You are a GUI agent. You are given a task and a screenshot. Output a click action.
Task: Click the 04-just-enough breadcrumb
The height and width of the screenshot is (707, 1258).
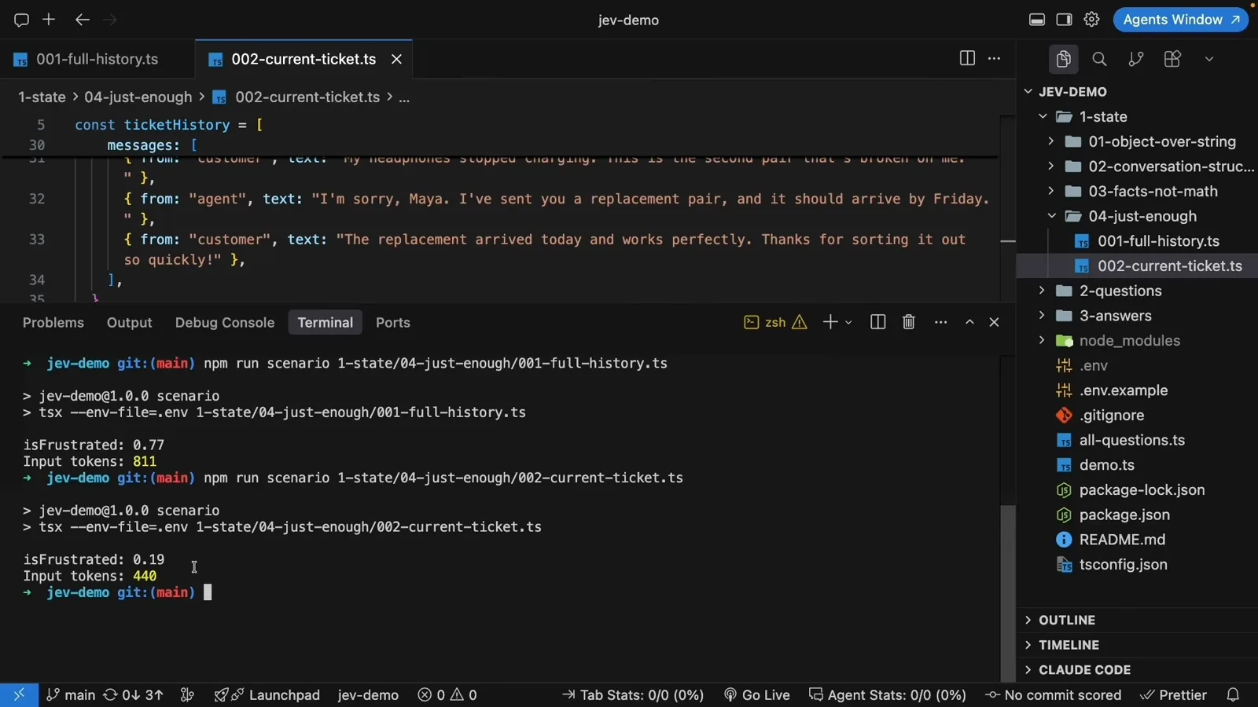pos(138,97)
